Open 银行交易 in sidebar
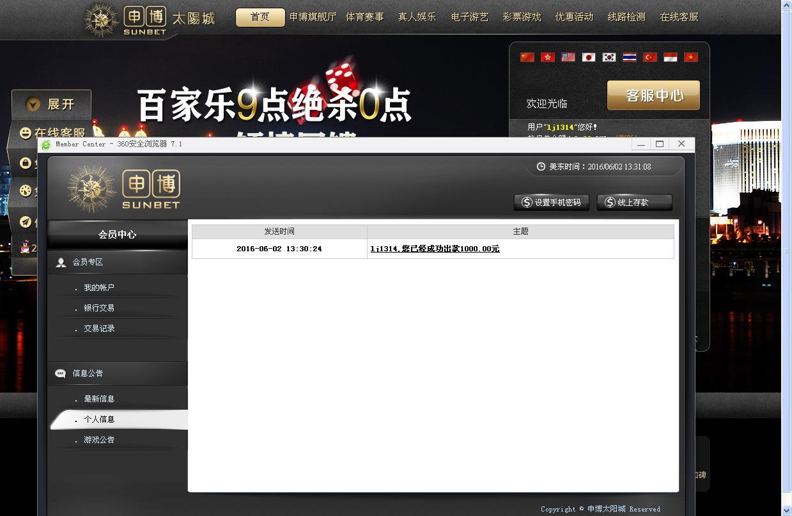 [x=99, y=308]
